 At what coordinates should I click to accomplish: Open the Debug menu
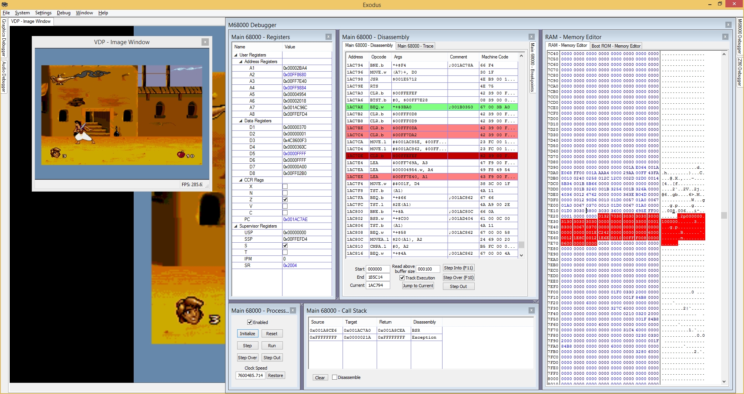64,13
